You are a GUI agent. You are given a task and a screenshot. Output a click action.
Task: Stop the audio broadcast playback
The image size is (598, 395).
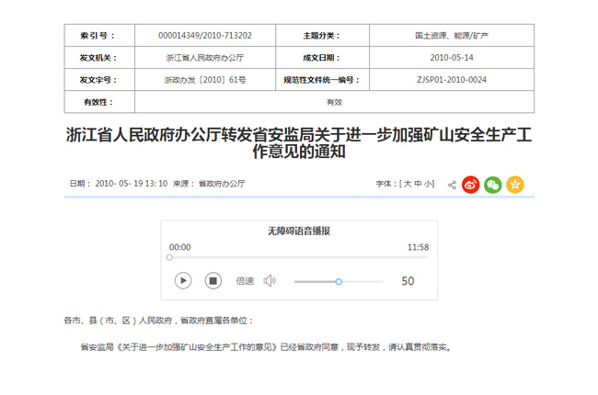coord(213,281)
